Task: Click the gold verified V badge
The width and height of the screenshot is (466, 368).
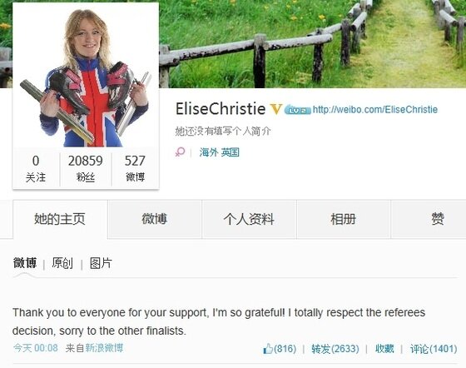Action: tap(275, 109)
